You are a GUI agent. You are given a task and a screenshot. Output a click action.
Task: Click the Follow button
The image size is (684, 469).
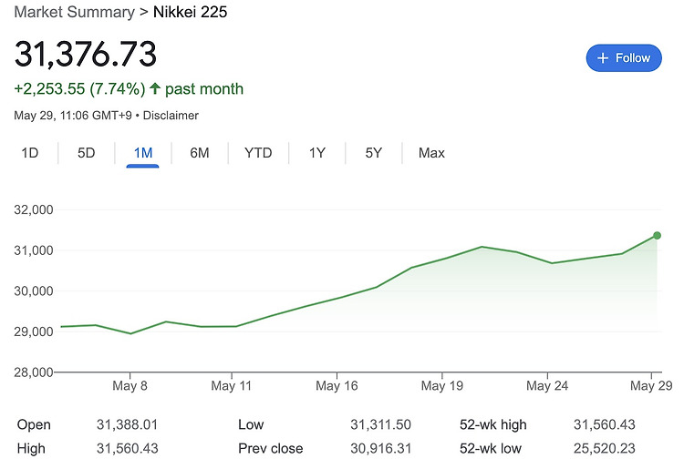[x=624, y=58]
